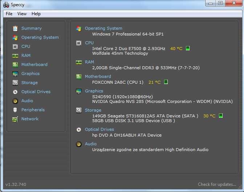
Task: Select the Audio sidebar label
Action: coord(27,101)
